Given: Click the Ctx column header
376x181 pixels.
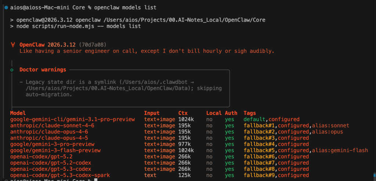Looking at the screenshot, I should [x=183, y=113].
